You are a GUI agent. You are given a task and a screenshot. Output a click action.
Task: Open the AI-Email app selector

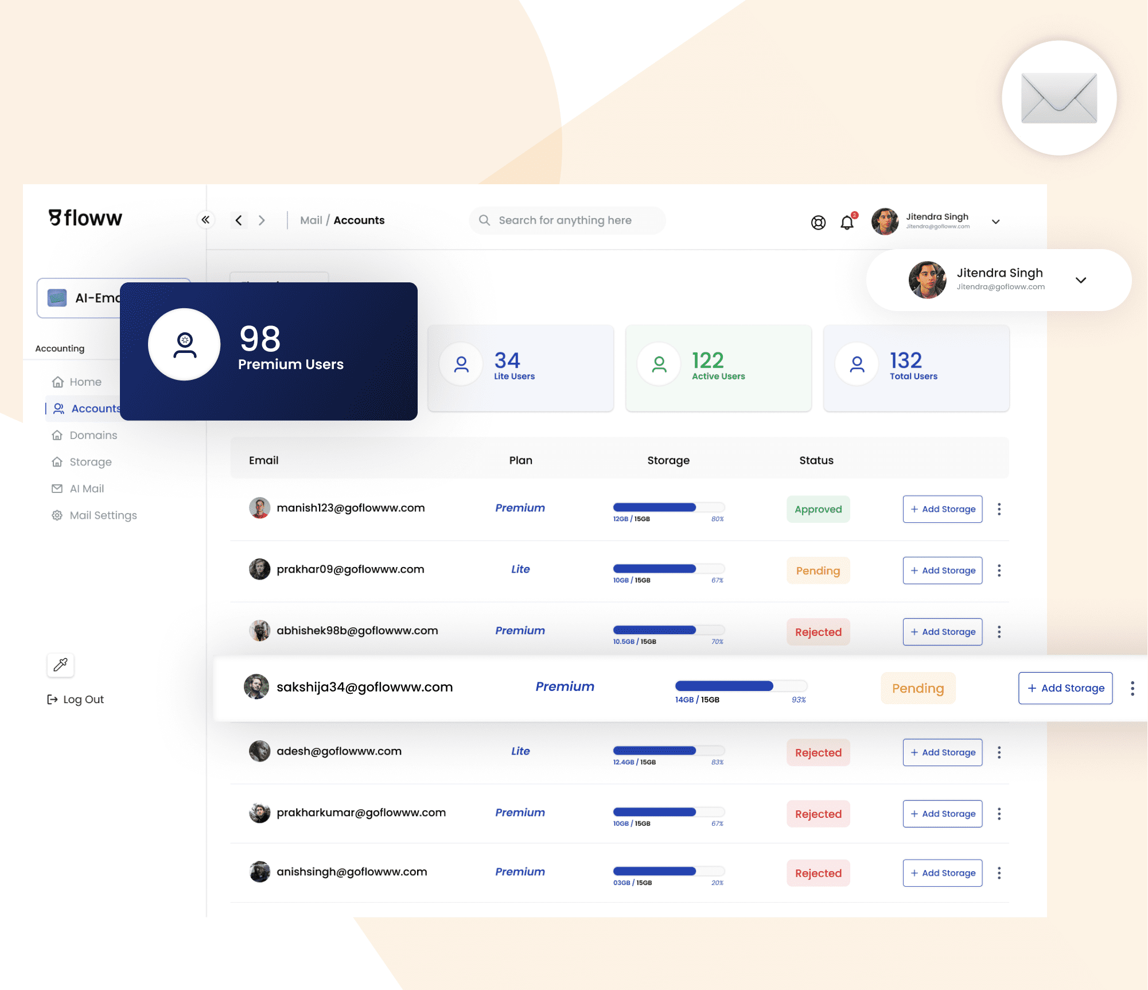[x=79, y=298]
